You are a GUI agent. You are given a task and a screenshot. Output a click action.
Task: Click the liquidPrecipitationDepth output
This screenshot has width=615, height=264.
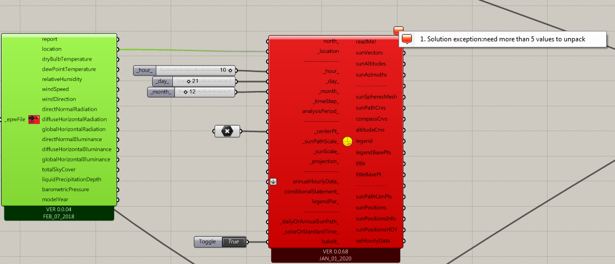pyautogui.click(x=71, y=179)
